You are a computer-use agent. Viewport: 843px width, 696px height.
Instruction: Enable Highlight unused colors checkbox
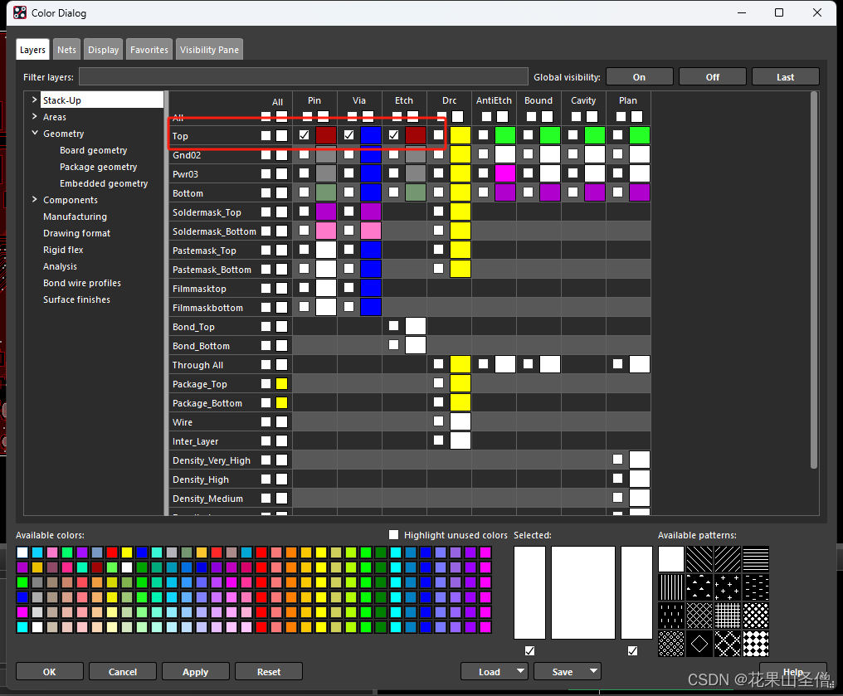coord(394,535)
